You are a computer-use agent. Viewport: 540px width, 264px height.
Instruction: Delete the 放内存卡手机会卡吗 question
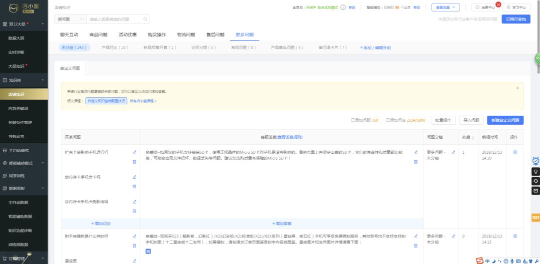tap(134, 186)
